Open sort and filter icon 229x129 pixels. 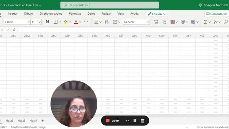(x=215, y=22)
